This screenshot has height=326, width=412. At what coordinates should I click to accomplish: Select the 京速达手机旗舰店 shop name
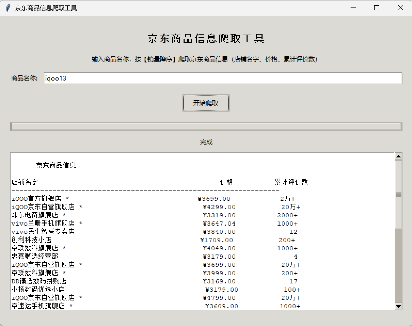pos(38,306)
